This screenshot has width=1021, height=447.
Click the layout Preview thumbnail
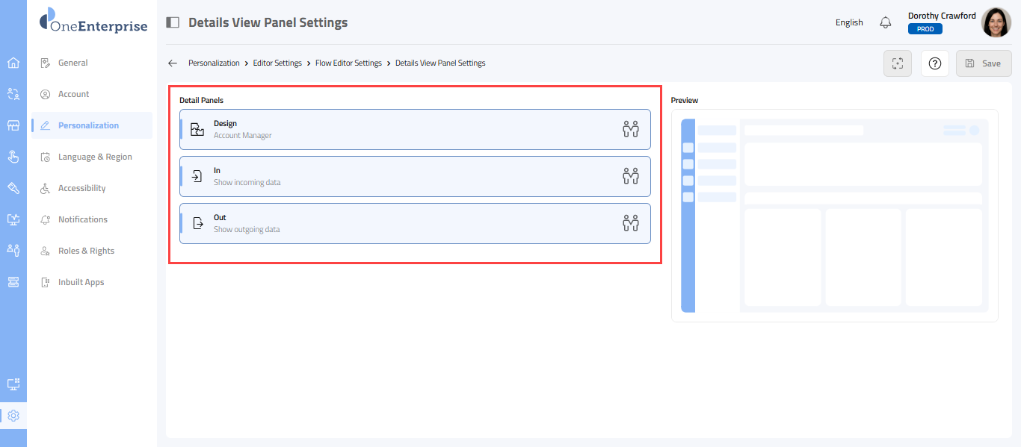coord(834,216)
